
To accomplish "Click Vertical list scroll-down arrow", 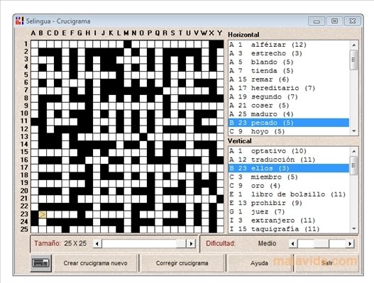I will coord(353,229).
